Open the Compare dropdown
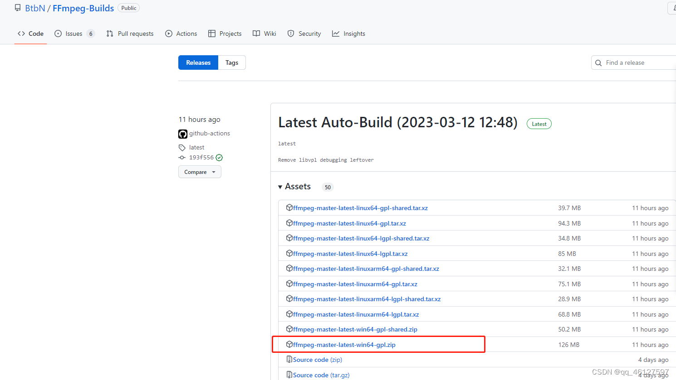 (x=200, y=172)
